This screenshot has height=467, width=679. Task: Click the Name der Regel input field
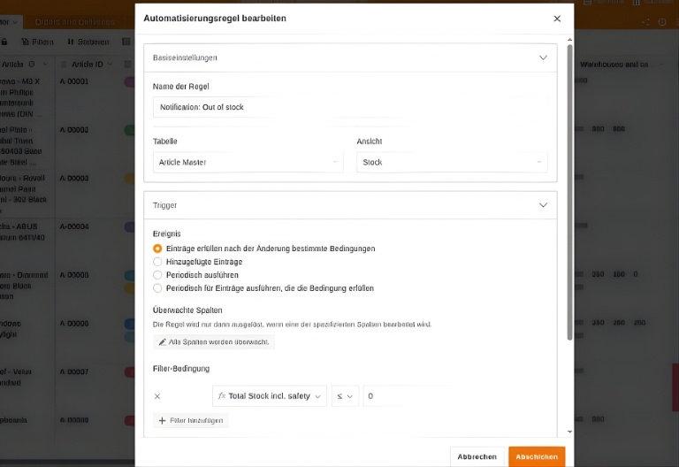350,107
